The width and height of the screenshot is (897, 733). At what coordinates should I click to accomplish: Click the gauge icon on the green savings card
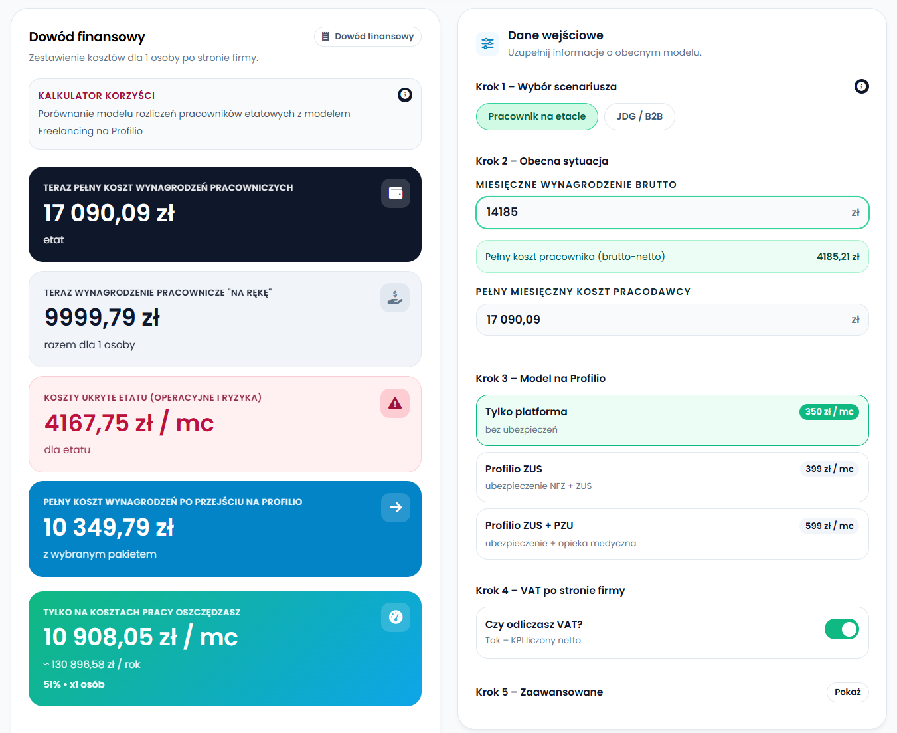tap(396, 617)
